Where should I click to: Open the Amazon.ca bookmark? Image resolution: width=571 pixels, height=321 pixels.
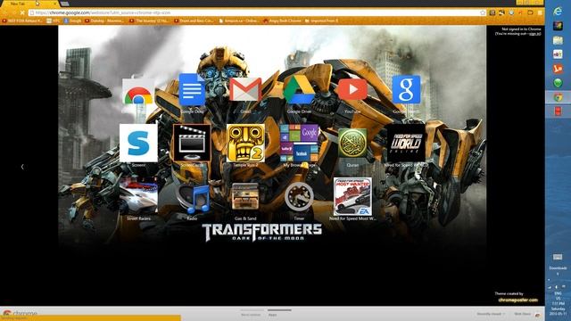point(239,21)
